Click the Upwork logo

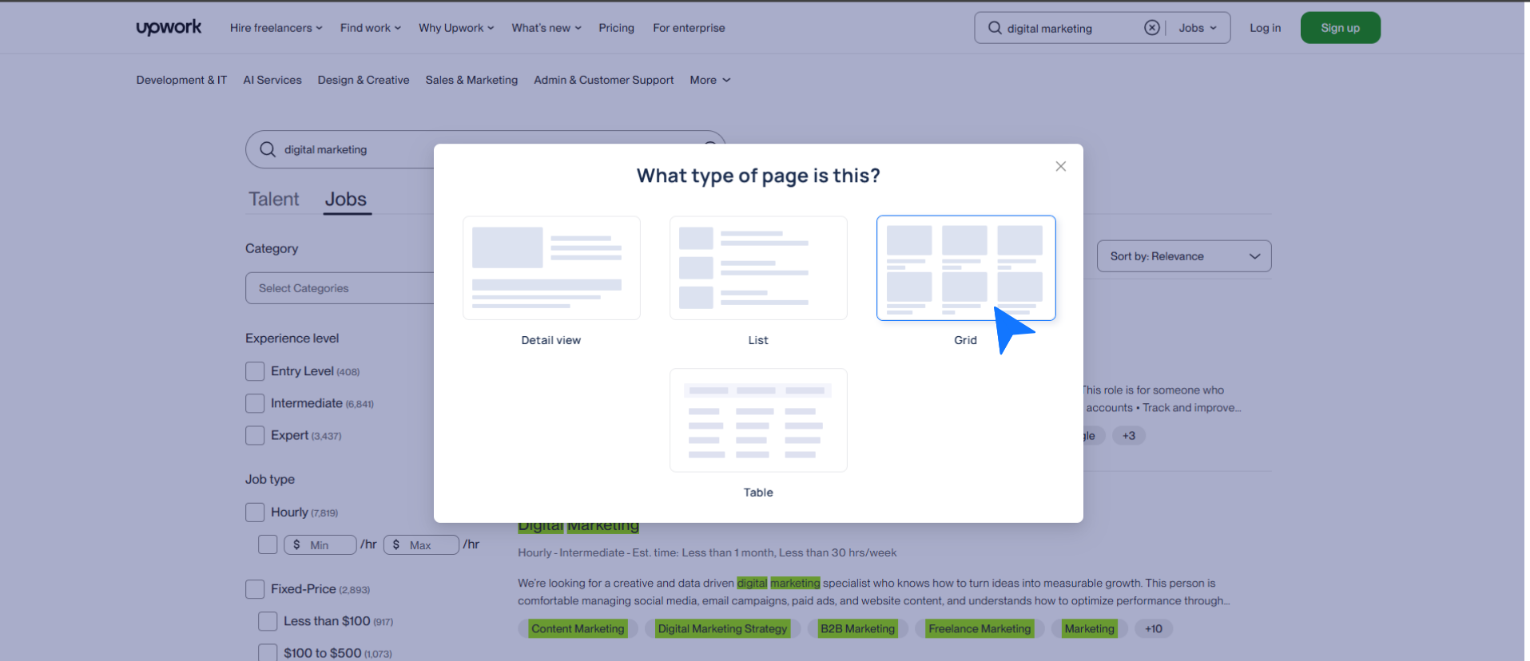[x=169, y=27]
